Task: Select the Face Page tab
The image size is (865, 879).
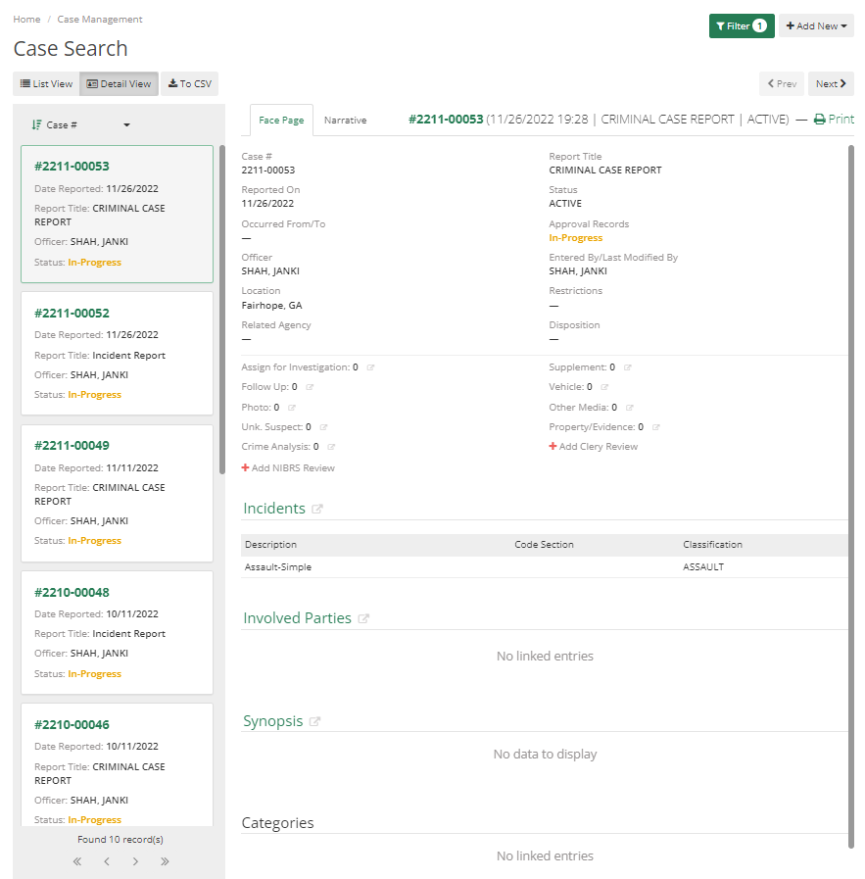Action: pyautogui.click(x=281, y=120)
